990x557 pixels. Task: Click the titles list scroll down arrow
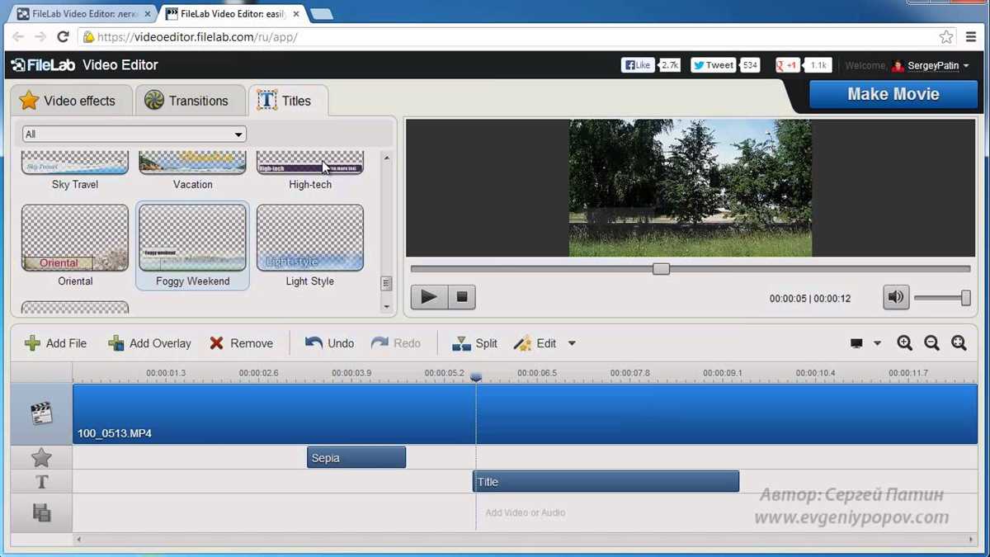[x=386, y=307]
